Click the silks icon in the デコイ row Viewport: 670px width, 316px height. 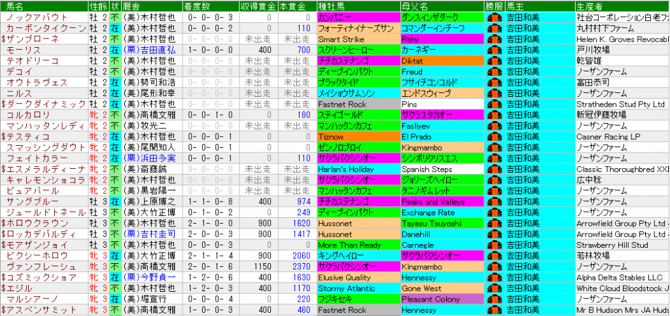coord(495,71)
